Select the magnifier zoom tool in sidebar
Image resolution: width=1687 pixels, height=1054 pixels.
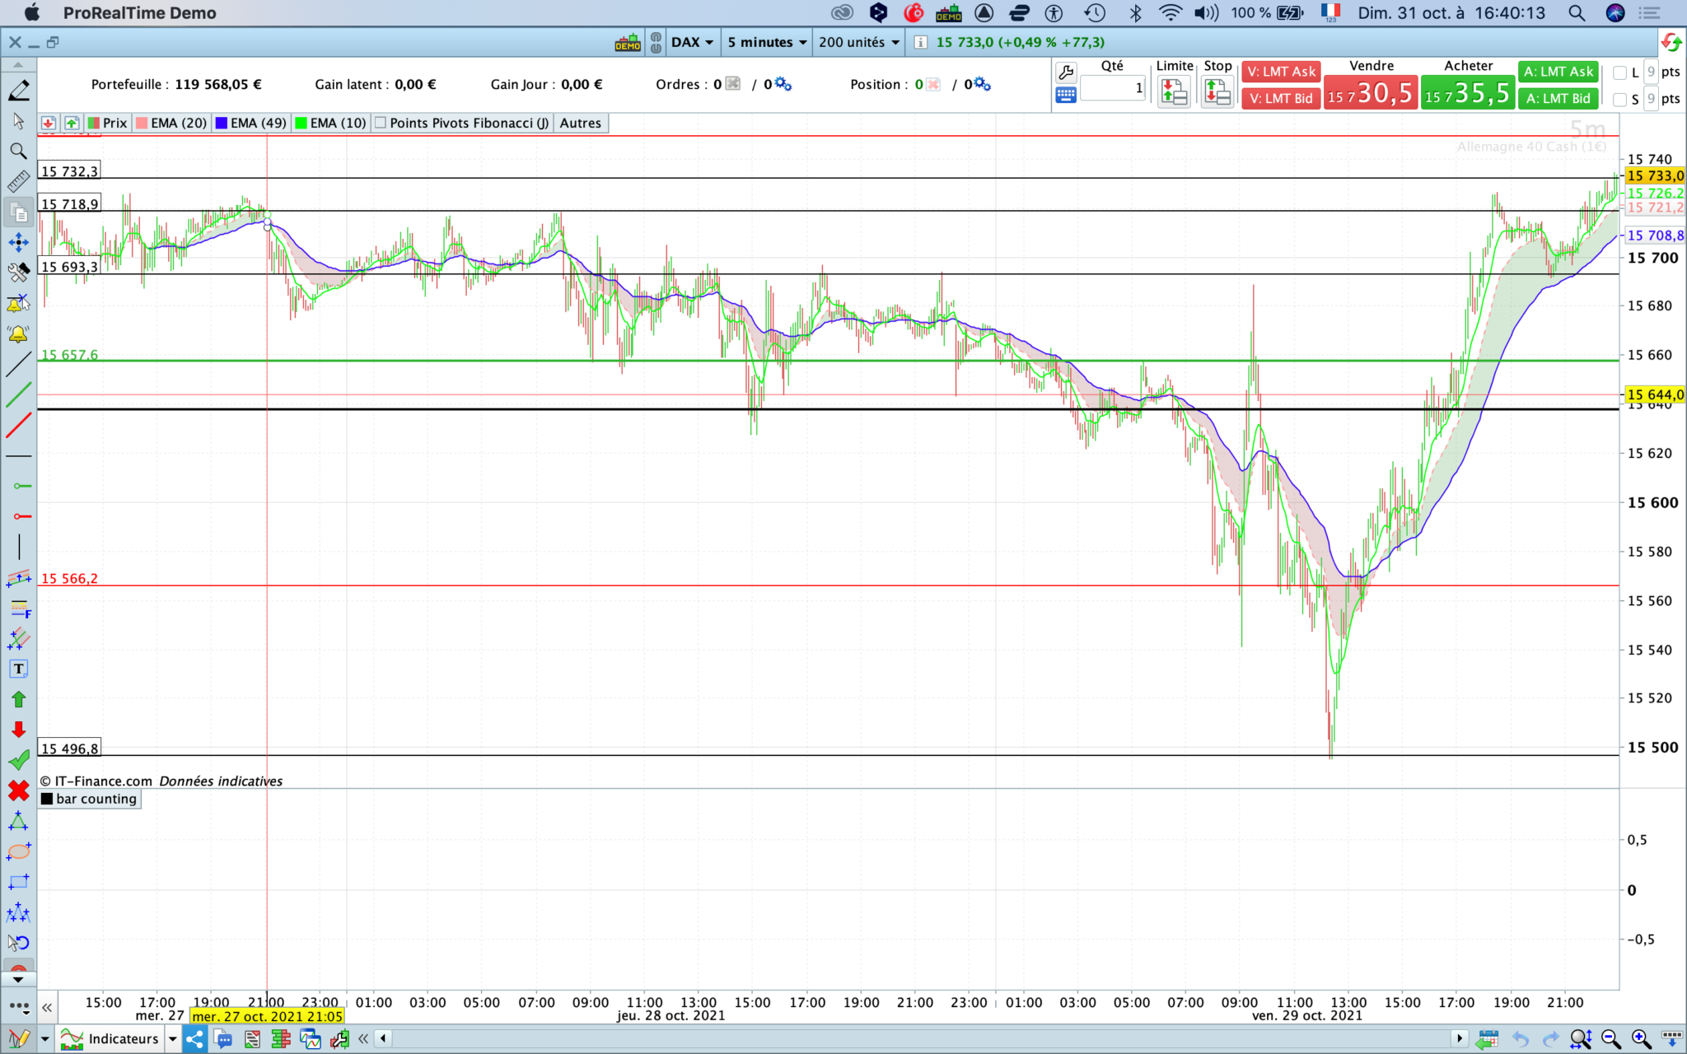point(18,152)
